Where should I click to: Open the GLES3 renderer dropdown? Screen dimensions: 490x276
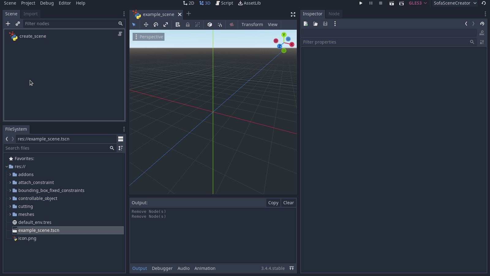[x=418, y=3]
